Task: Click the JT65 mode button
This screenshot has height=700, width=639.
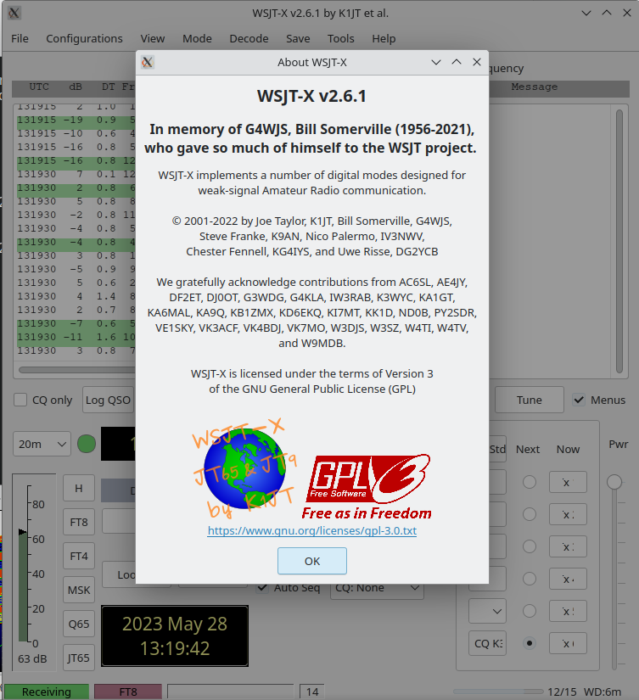Action: point(79,658)
